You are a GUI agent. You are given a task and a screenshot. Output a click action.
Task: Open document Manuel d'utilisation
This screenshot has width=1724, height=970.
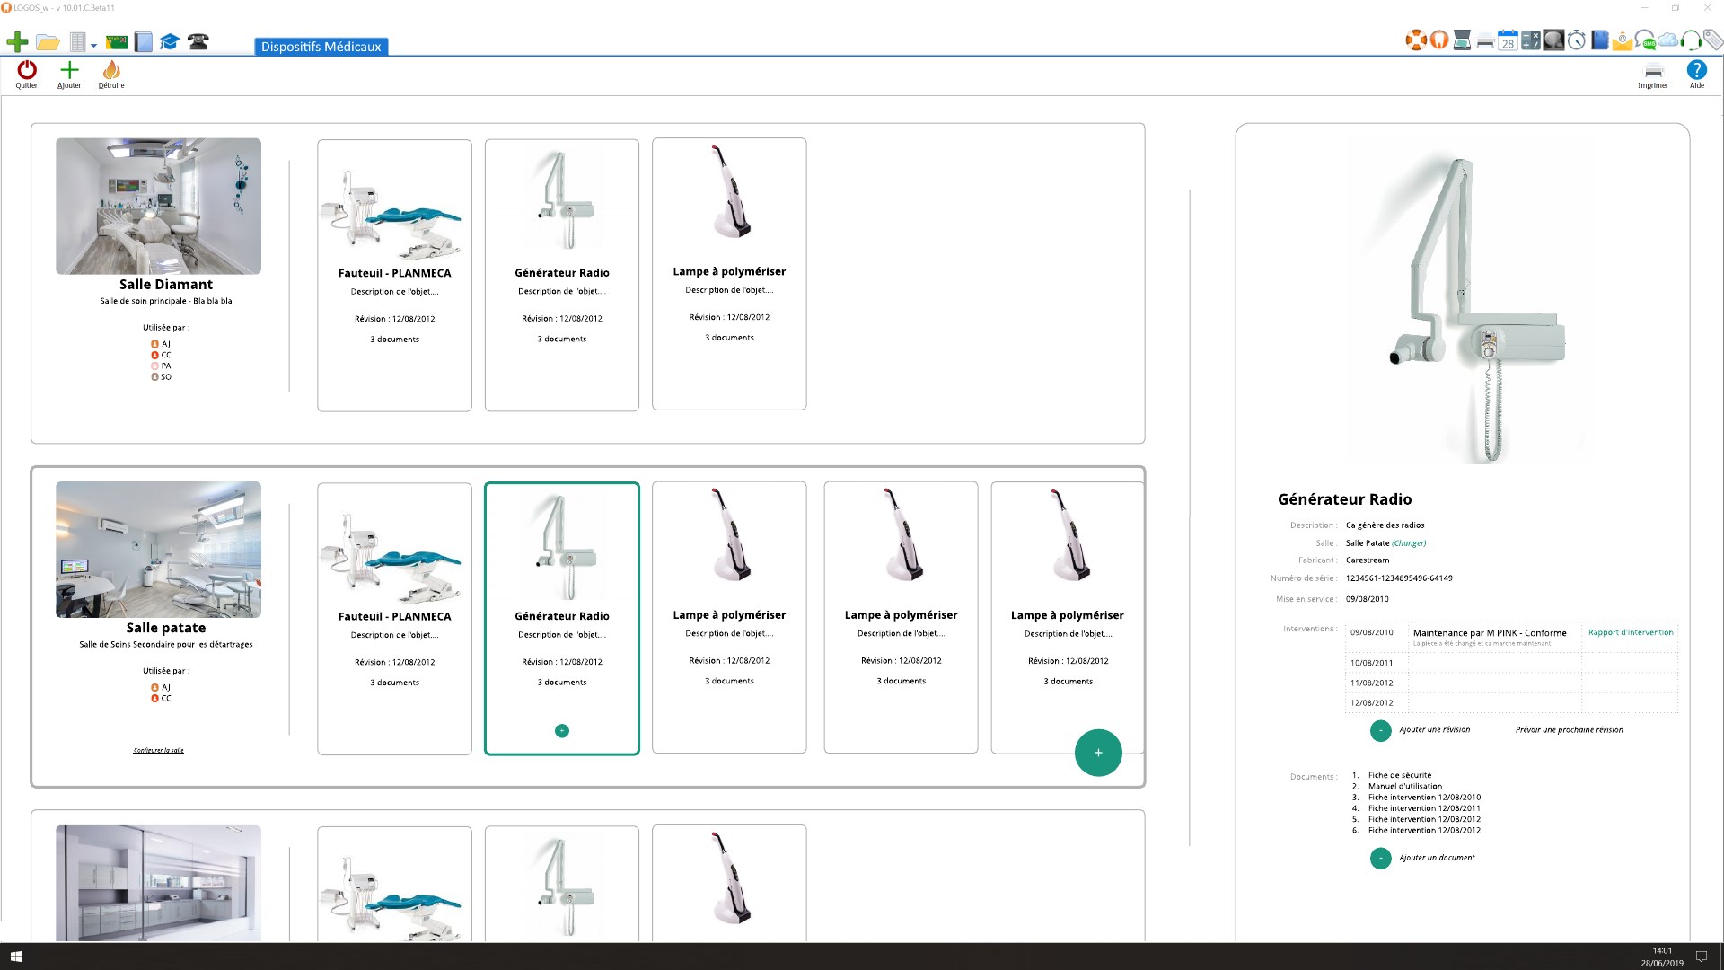[x=1404, y=786]
